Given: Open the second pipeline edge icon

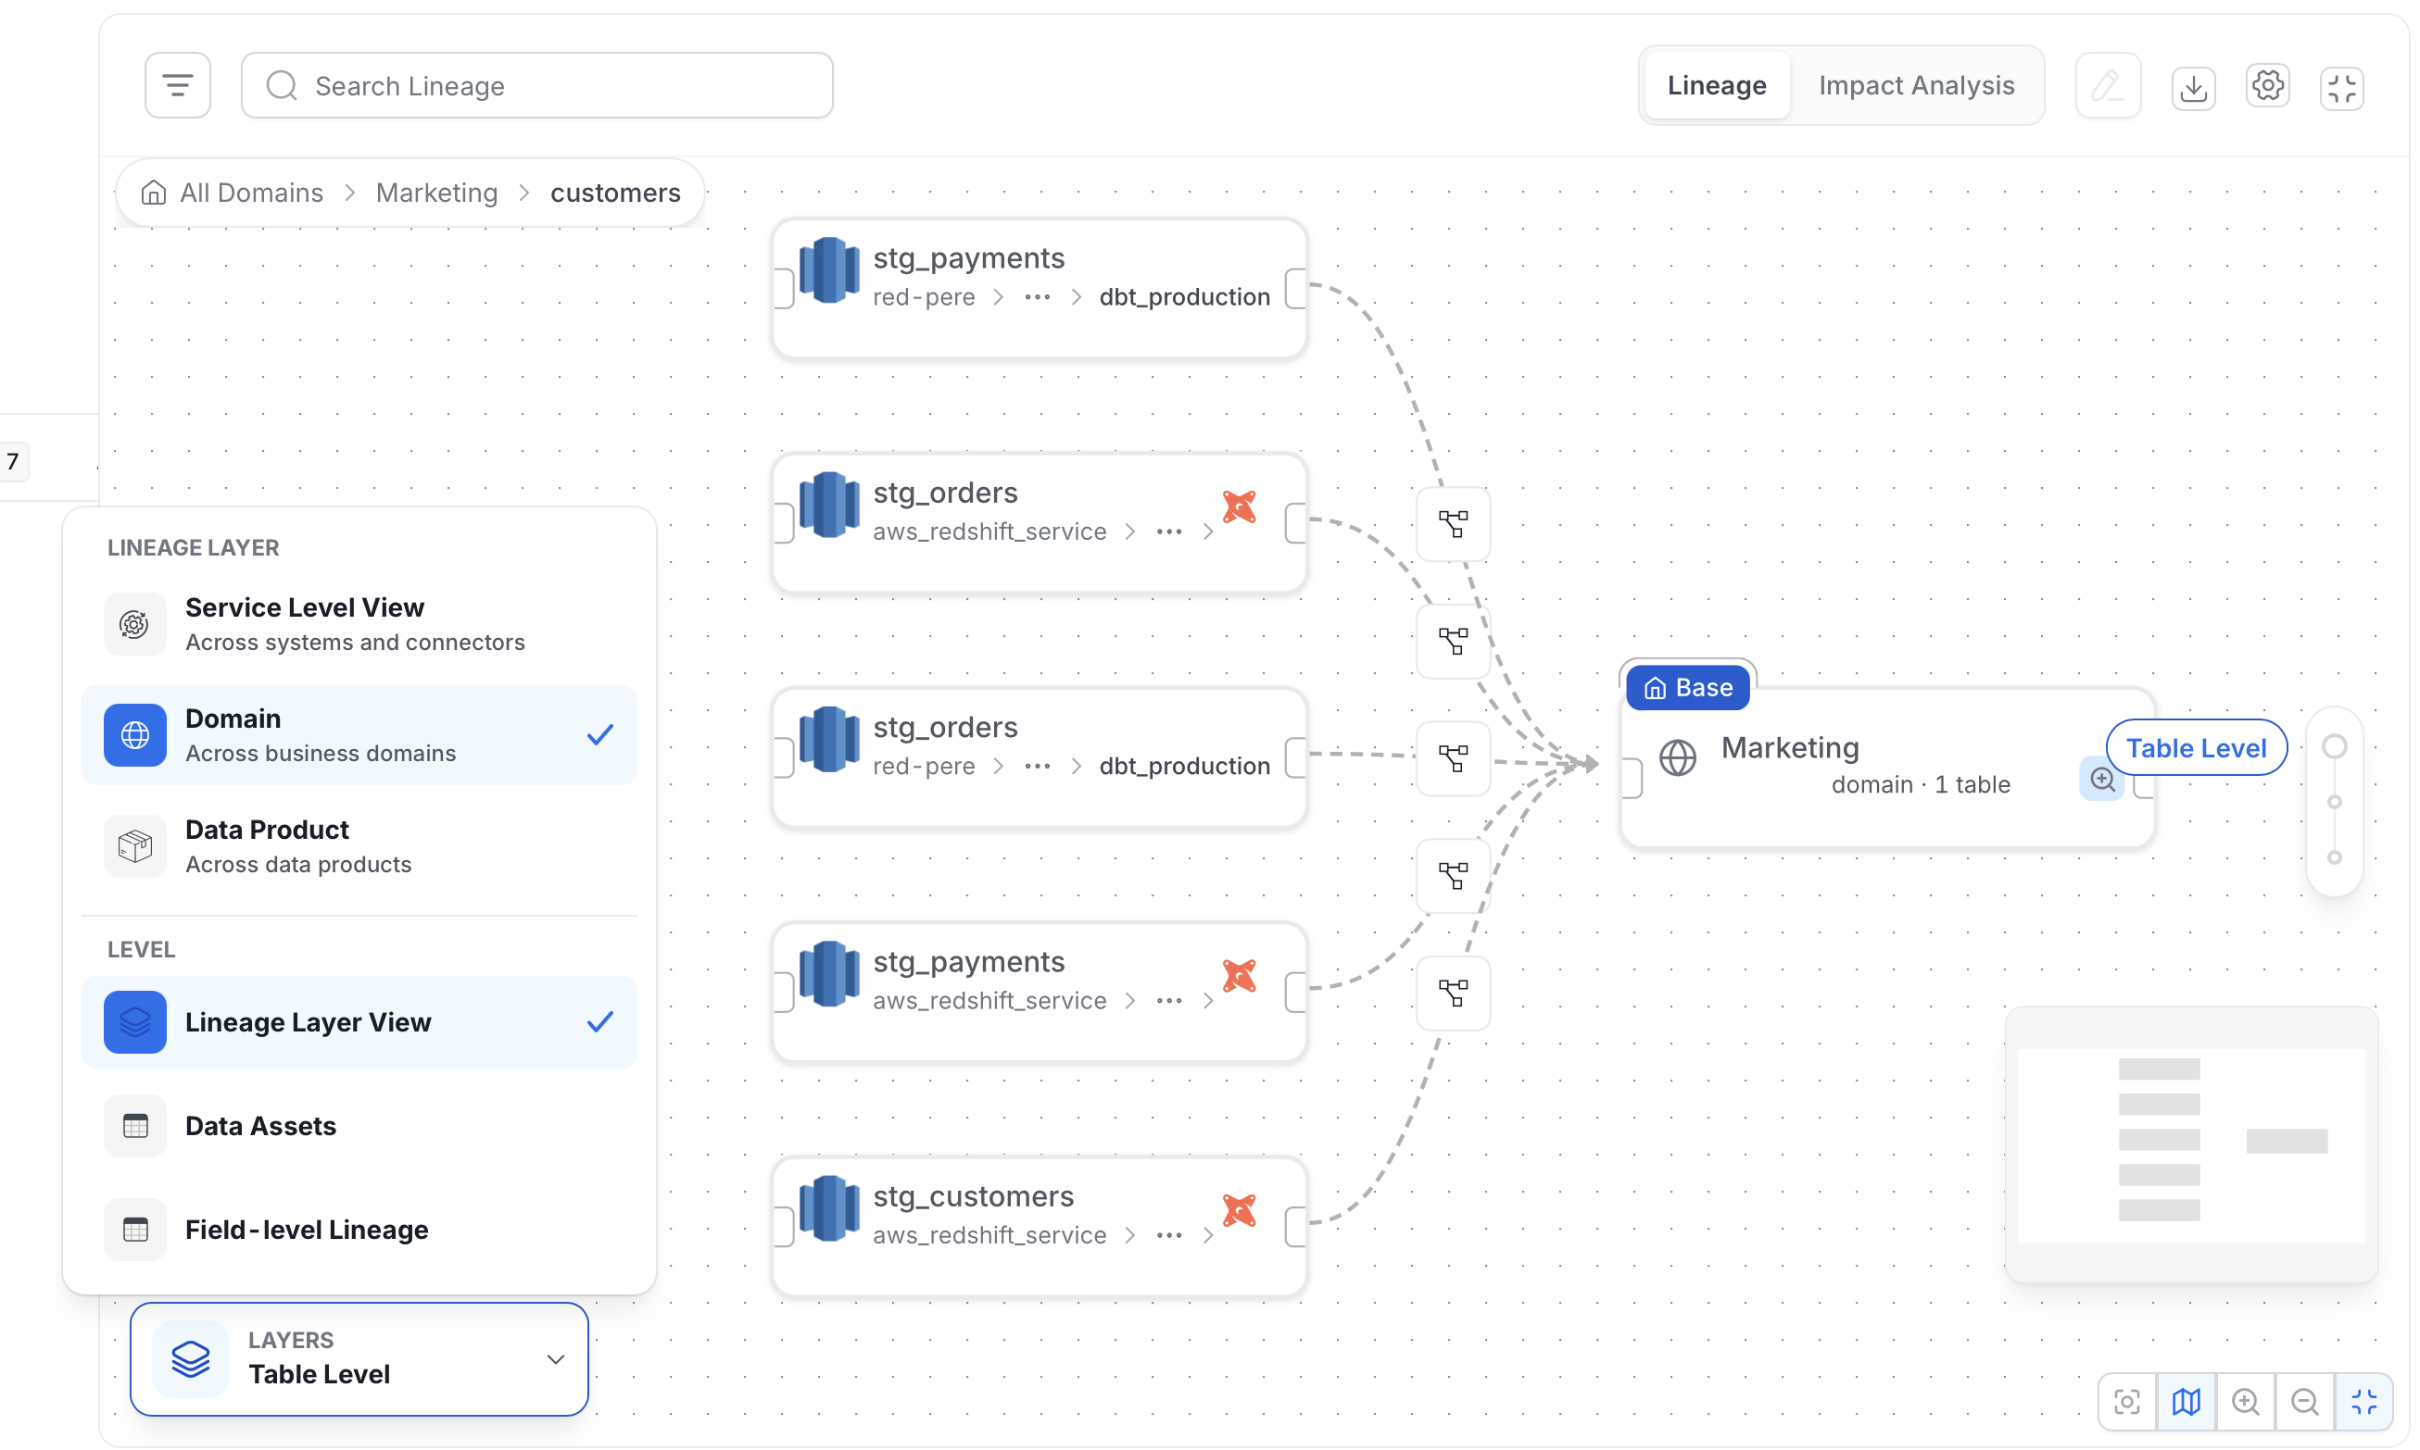Looking at the screenshot, I should (1453, 641).
